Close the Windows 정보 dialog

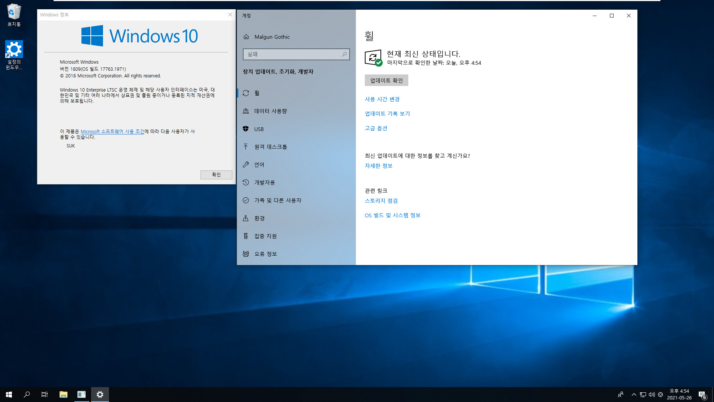coord(230,15)
